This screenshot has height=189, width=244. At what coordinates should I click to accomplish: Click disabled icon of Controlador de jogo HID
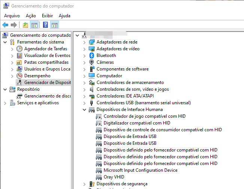[x=99, y=116]
